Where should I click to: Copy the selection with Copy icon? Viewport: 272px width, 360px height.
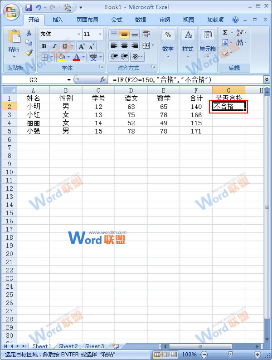tap(29, 43)
